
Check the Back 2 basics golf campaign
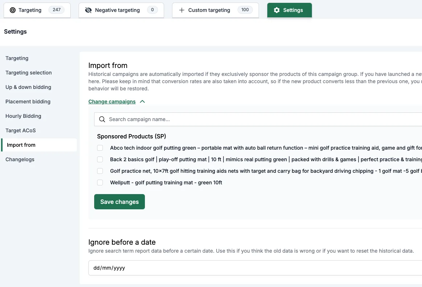click(100, 159)
